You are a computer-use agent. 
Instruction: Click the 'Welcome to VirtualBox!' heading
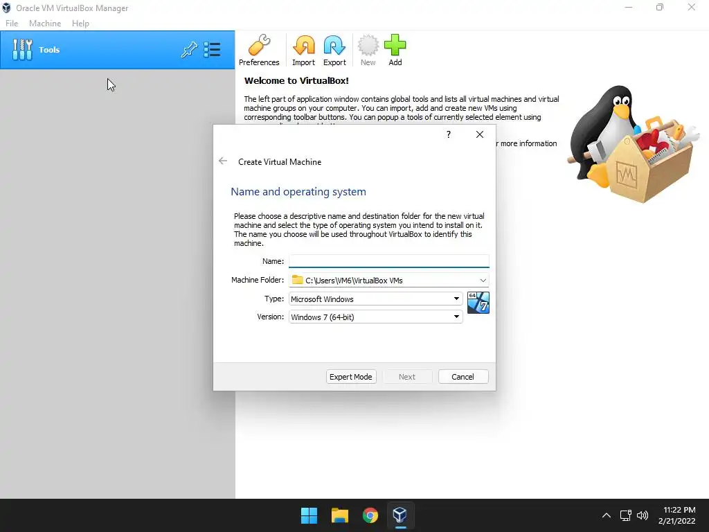tap(296, 81)
